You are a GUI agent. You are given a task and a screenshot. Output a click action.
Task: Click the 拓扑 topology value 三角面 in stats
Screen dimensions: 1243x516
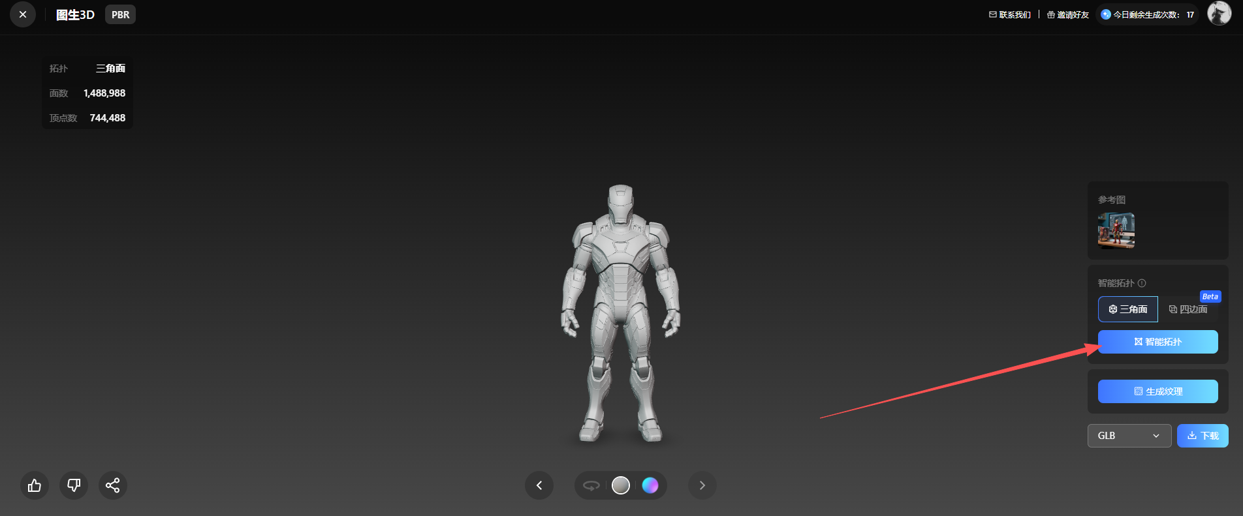click(111, 68)
